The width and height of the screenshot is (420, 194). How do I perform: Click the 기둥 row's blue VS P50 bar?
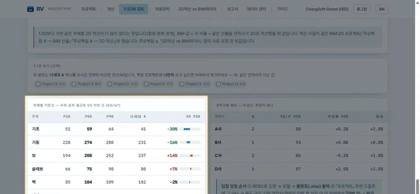(188, 142)
